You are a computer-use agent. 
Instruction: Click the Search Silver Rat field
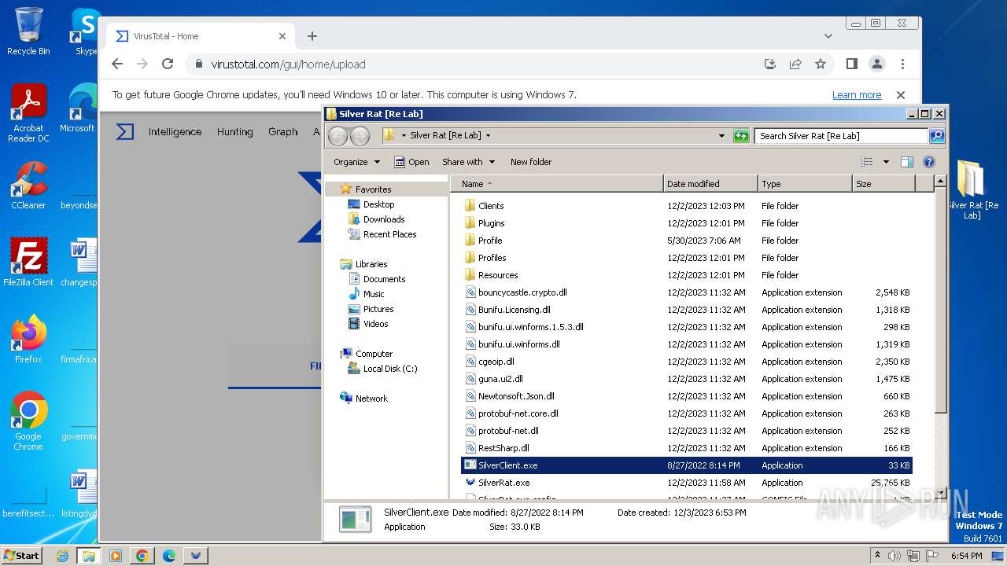point(841,136)
